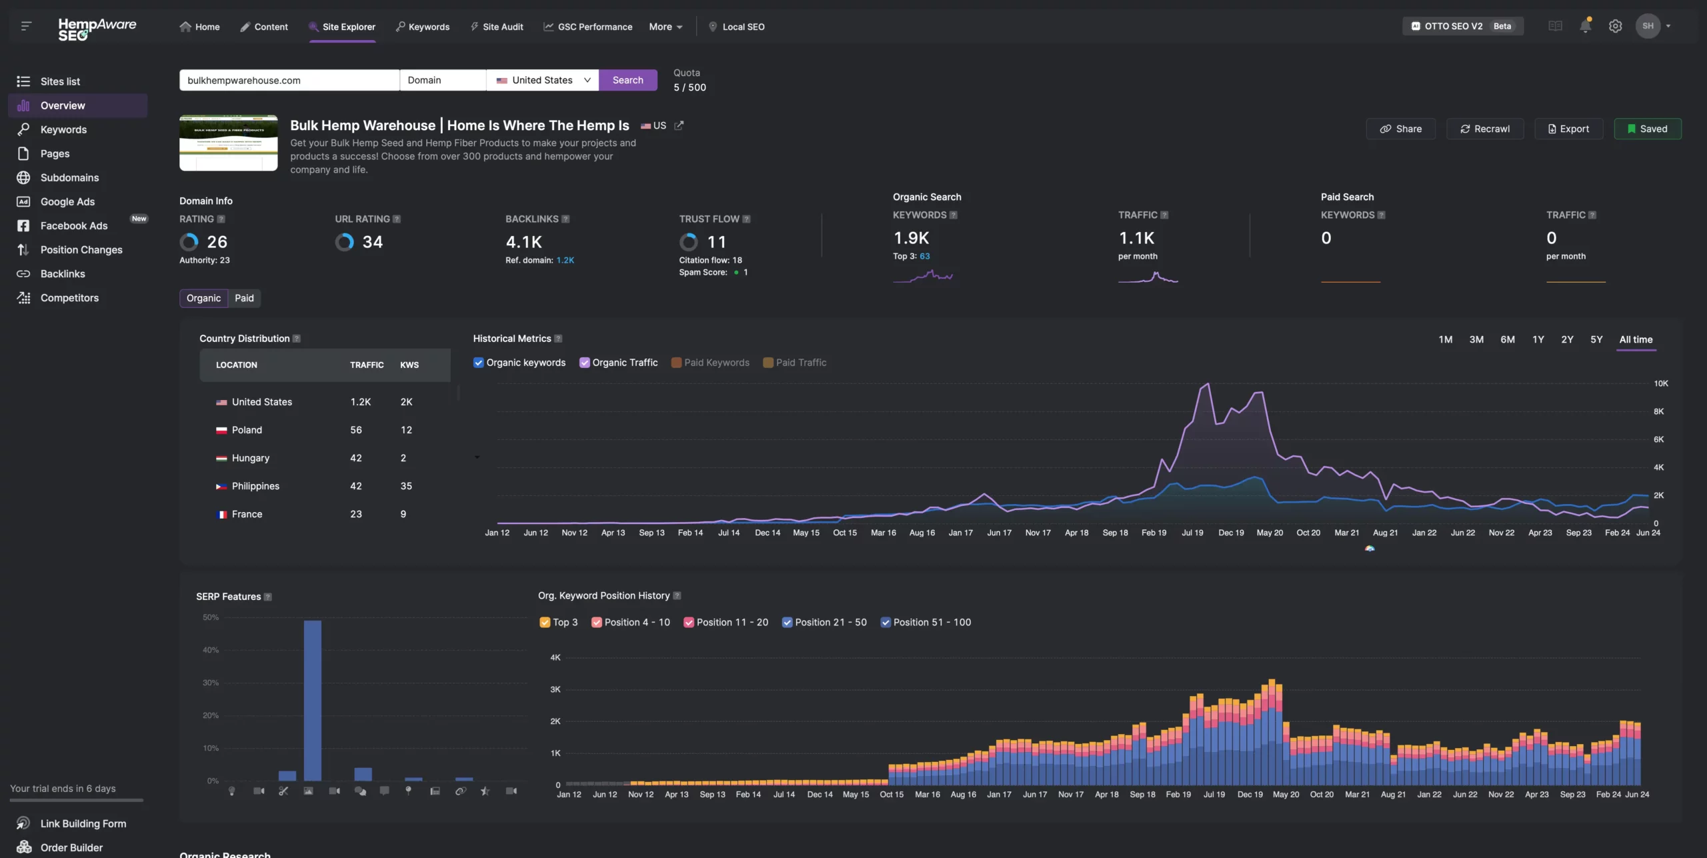Image resolution: width=1707 pixels, height=858 pixels.
Task: Click the tallest SERP Features bar
Action: tap(312, 700)
